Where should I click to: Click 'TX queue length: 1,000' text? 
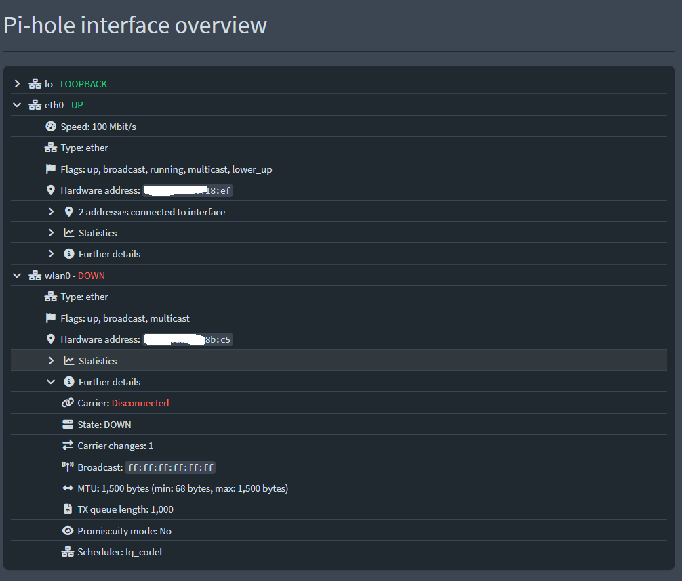tap(125, 509)
